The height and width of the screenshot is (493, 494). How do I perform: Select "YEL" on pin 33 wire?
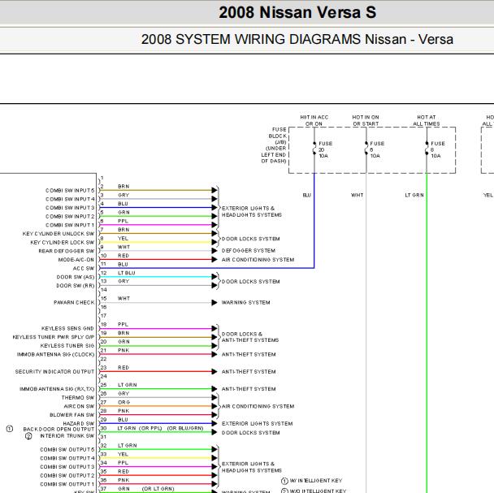(x=123, y=454)
